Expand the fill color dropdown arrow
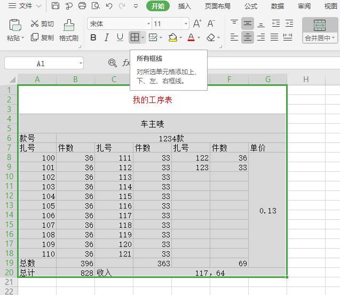The width and height of the screenshot is (340, 295). (180, 37)
